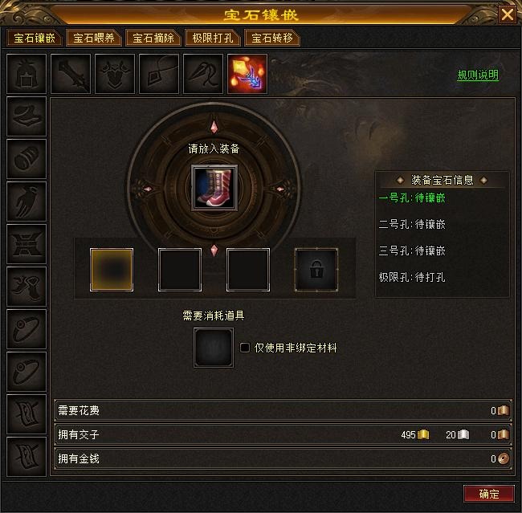Select the chest armor slot icon
Screen dimensions: 522x513
pyautogui.click(x=115, y=74)
